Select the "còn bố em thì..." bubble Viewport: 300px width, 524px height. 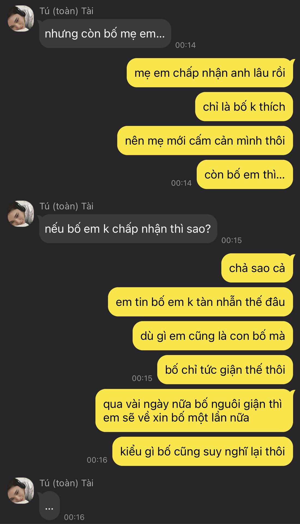pyautogui.click(x=245, y=174)
